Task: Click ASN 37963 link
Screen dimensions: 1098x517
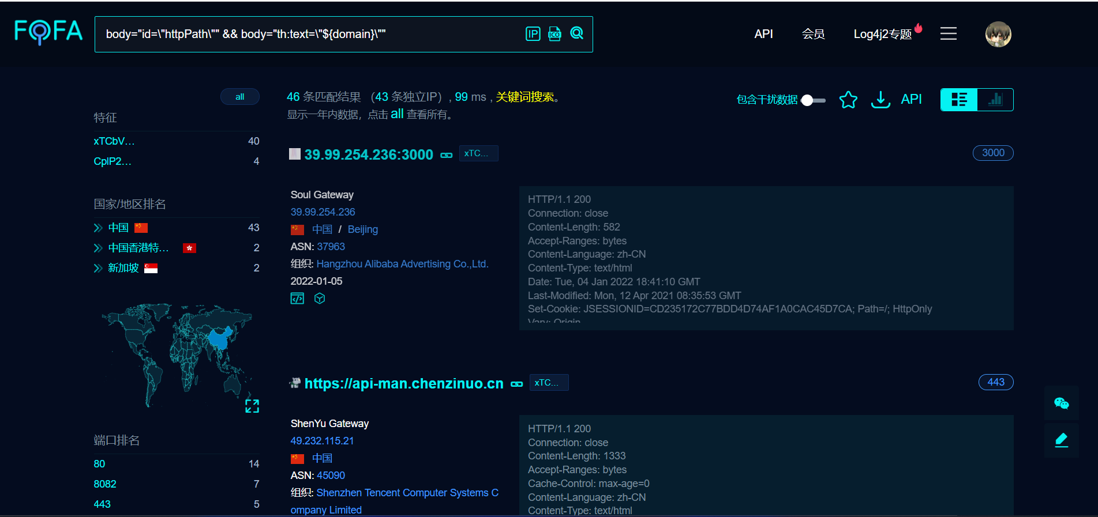Action: point(331,247)
